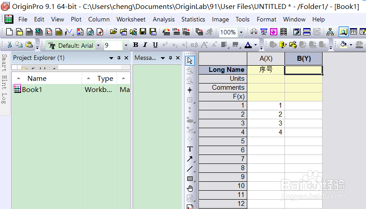Image resolution: width=366 pixels, height=209 pixels.
Task: Open the Import Wizard icon
Action: pyautogui.click(x=166, y=32)
